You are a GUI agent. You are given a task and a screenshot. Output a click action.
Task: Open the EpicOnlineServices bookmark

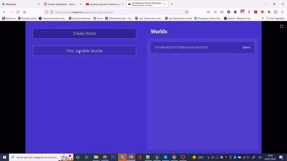[x=80, y=18]
